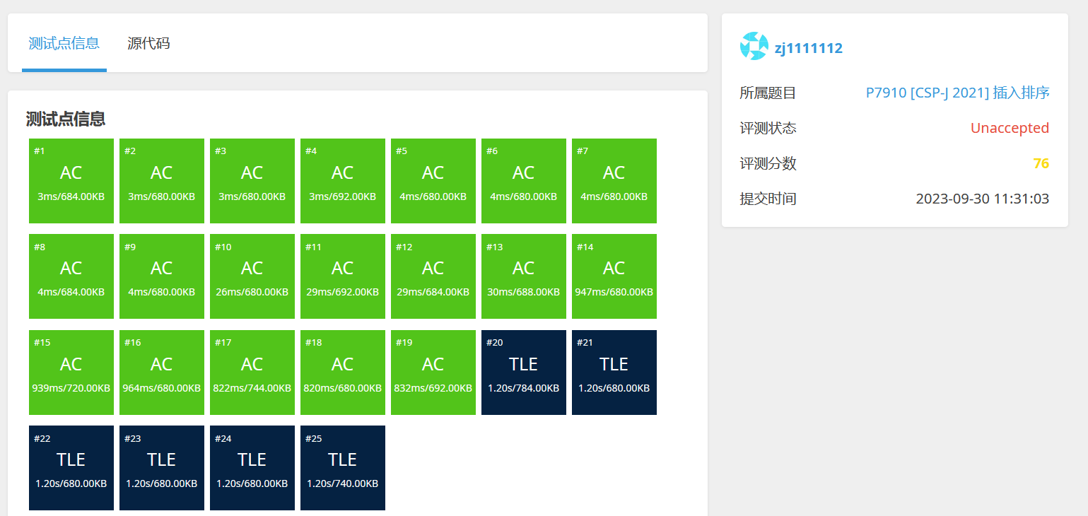Screen dimensions: 1088x516
Task: Click the score value 76
Action: coord(1041,163)
